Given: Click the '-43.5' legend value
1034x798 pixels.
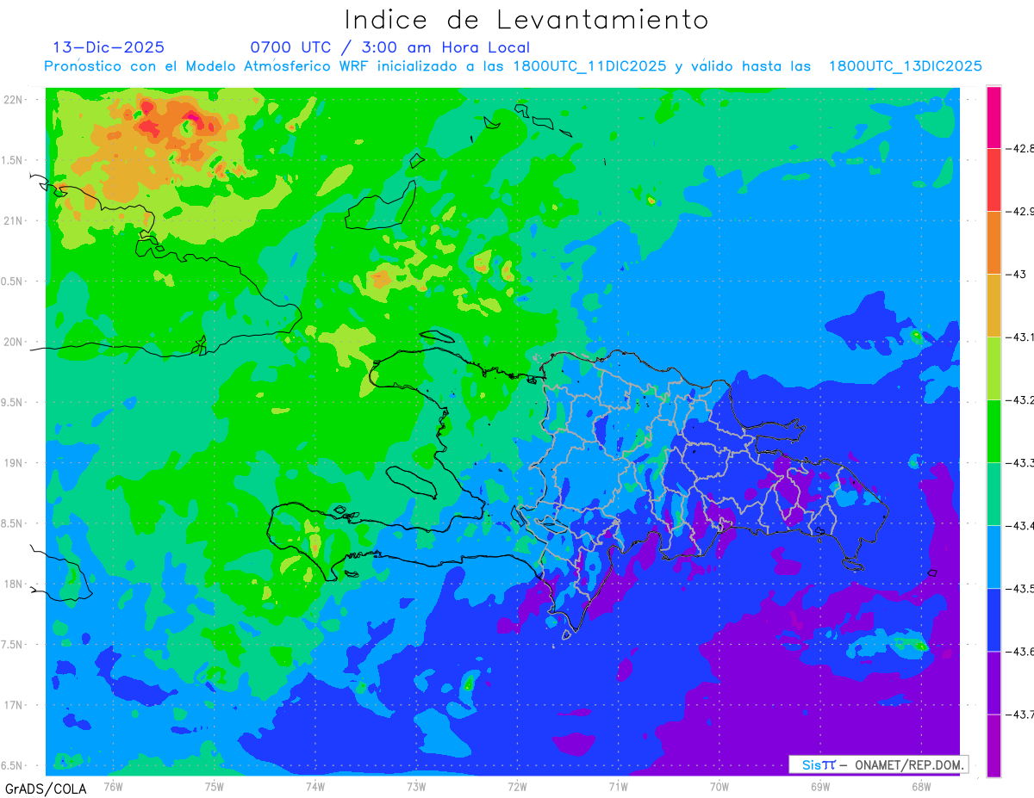Looking at the screenshot, I should point(1020,588).
